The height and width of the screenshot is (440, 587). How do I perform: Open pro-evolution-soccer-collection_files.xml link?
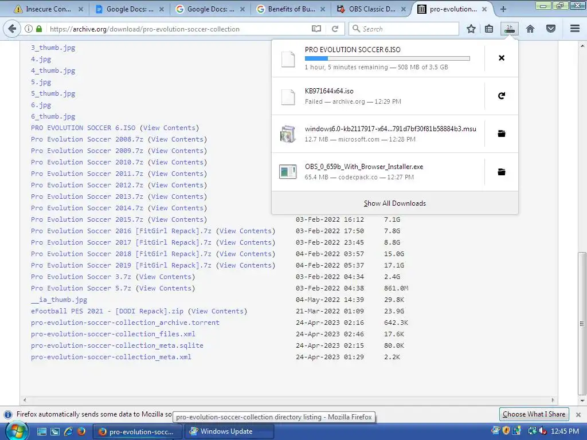click(x=113, y=334)
